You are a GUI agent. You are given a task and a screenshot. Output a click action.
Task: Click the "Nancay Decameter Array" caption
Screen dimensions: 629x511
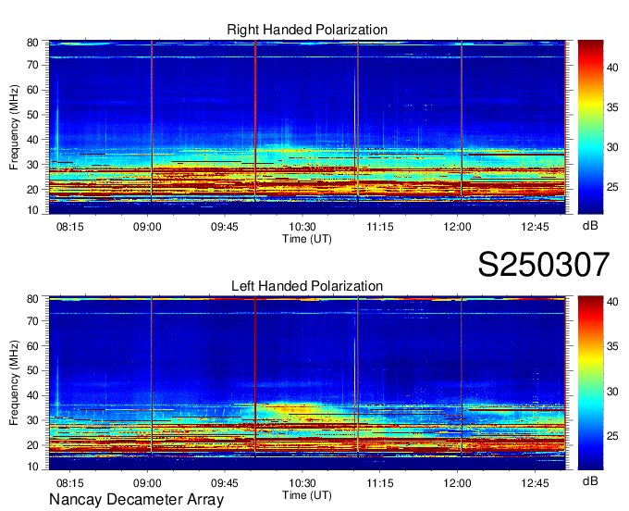136,500
